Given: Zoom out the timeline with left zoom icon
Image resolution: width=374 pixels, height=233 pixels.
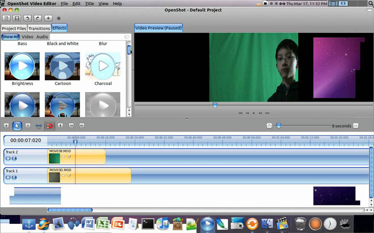Looking at the screenshot, I should (x=269, y=126).
